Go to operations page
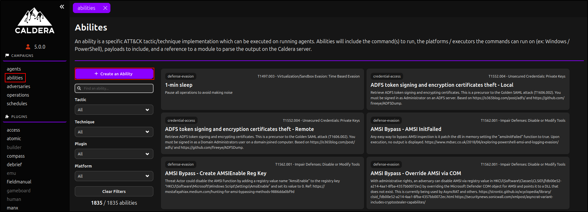This screenshot has height=212, width=588. point(18,95)
